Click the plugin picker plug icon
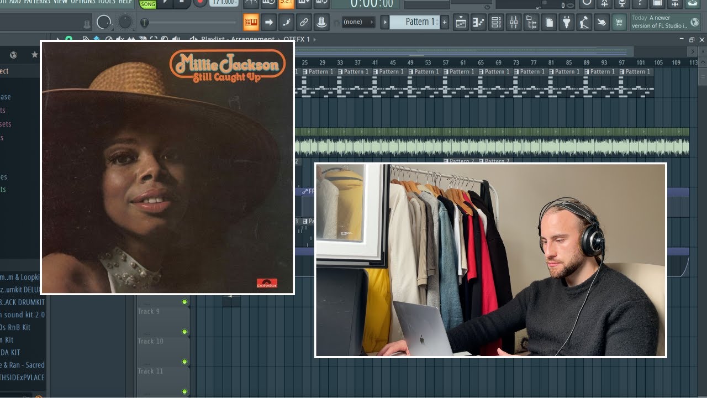The height and width of the screenshot is (398, 707). (567, 22)
